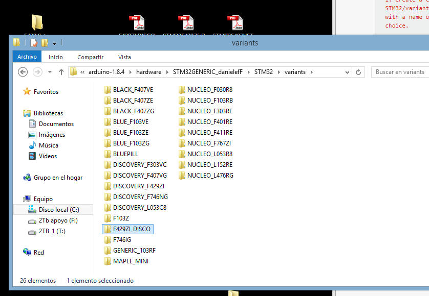Switch to the Vista ribbon tab
This screenshot has width=429, height=296.
pos(124,57)
